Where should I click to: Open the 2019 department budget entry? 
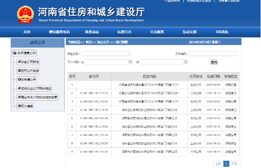(x=149, y=85)
